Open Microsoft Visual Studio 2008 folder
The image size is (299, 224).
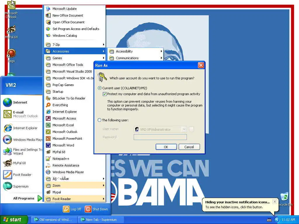[69, 71]
